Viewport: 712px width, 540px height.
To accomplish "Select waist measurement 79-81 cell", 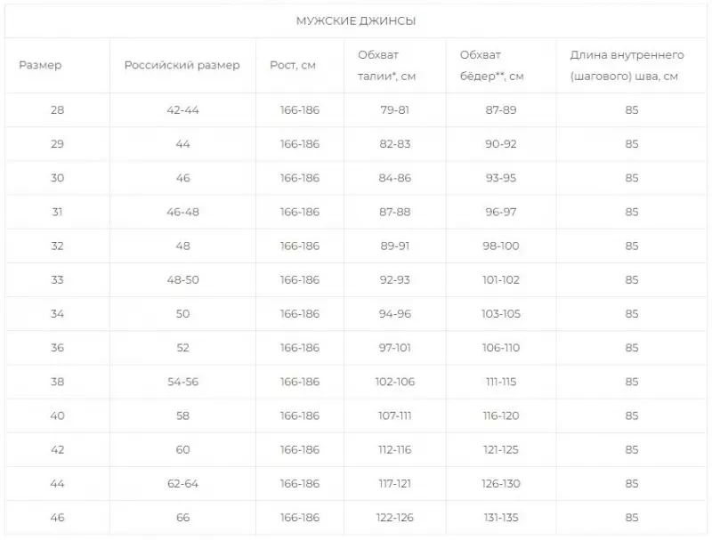I will (x=394, y=110).
